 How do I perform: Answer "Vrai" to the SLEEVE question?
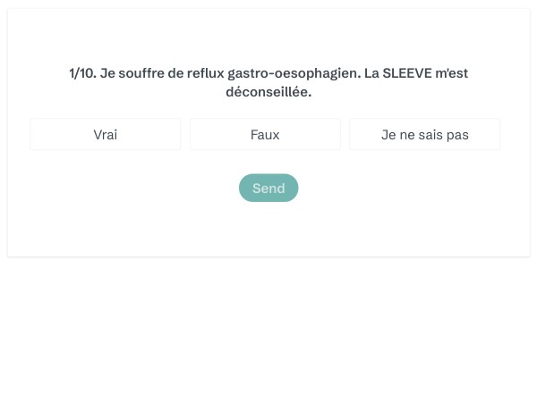[106, 135]
